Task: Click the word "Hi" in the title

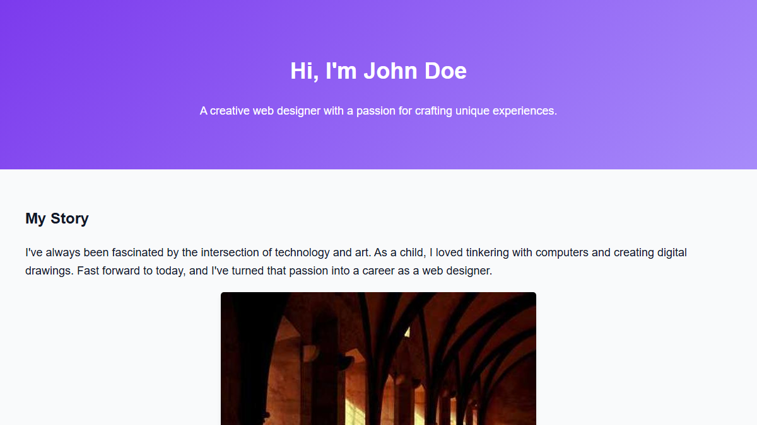Action: [303, 71]
